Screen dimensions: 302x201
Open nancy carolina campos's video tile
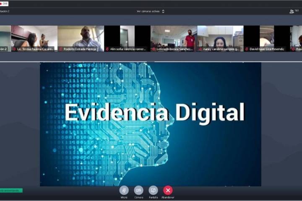click(220, 38)
